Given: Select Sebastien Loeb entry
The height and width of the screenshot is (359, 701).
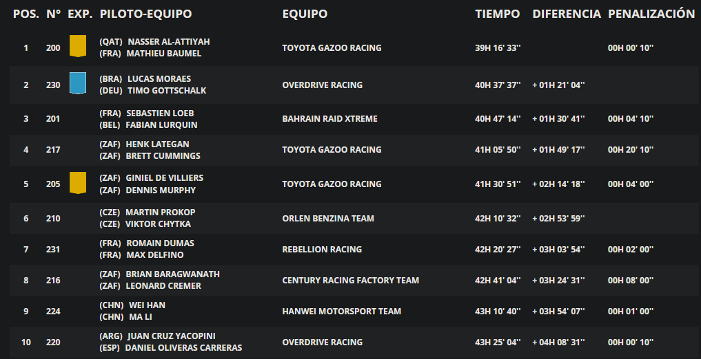Looking at the screenshot, I should [160, 113].
